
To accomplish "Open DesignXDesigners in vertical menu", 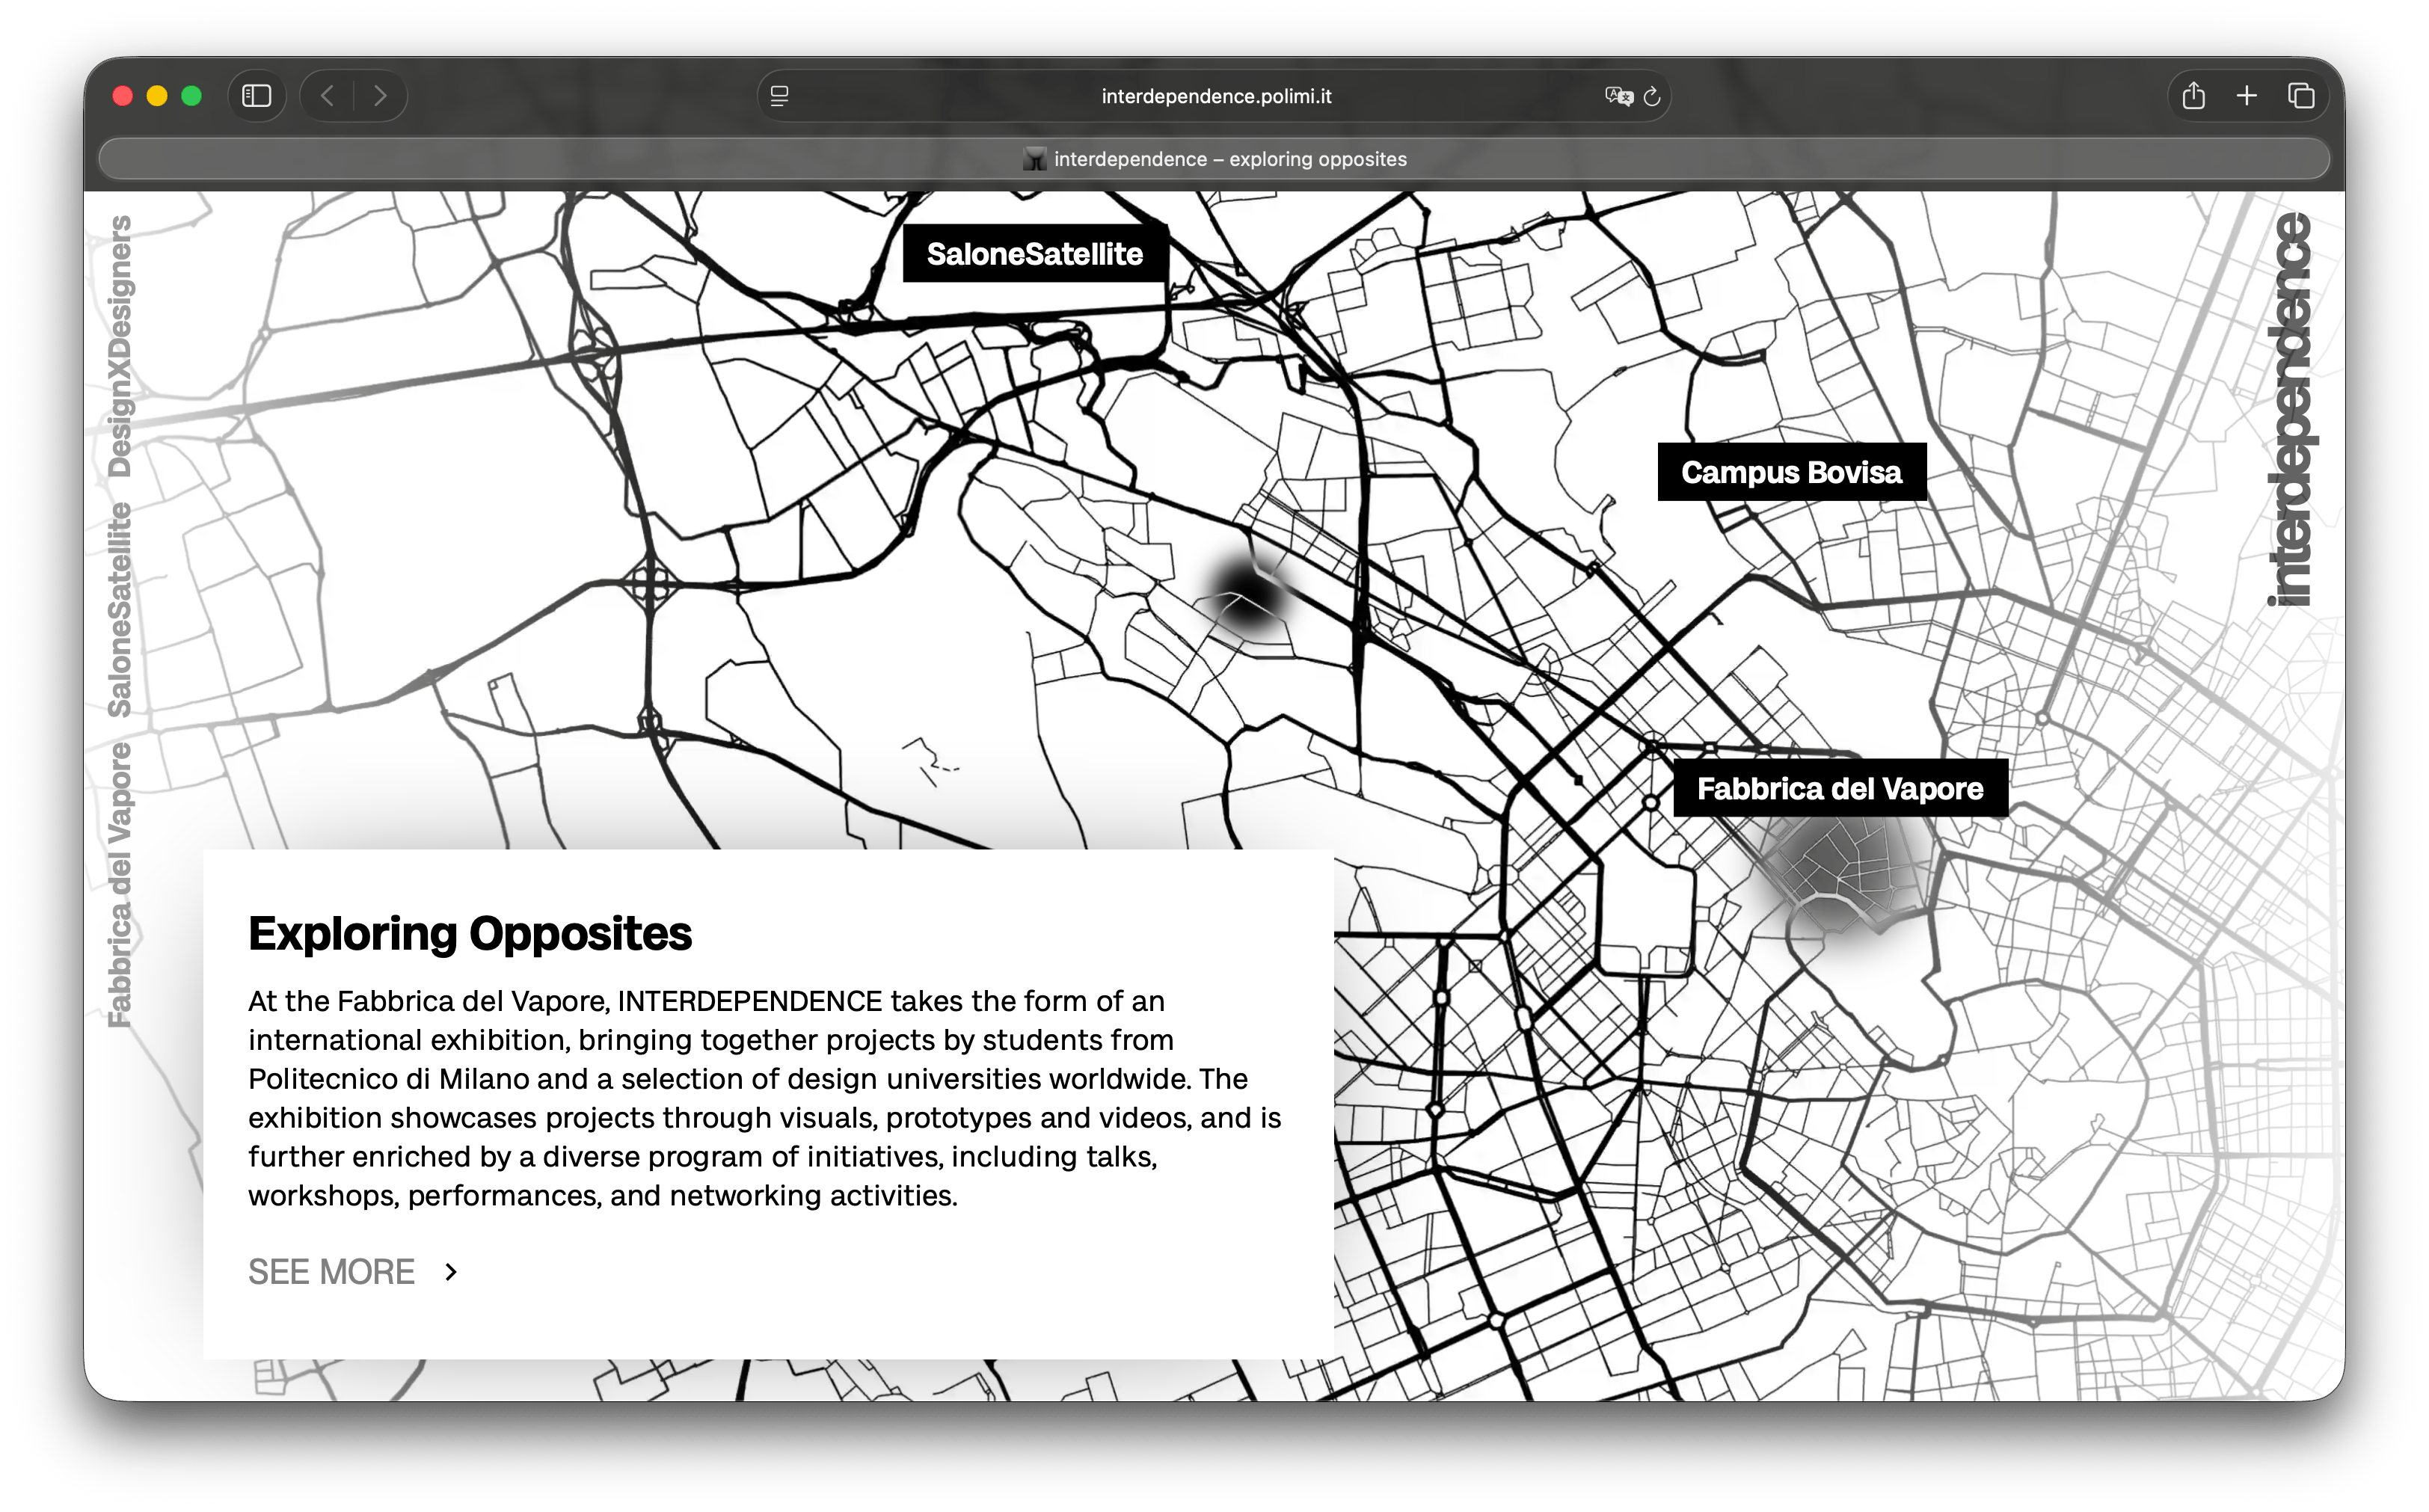I will (120, 346).
